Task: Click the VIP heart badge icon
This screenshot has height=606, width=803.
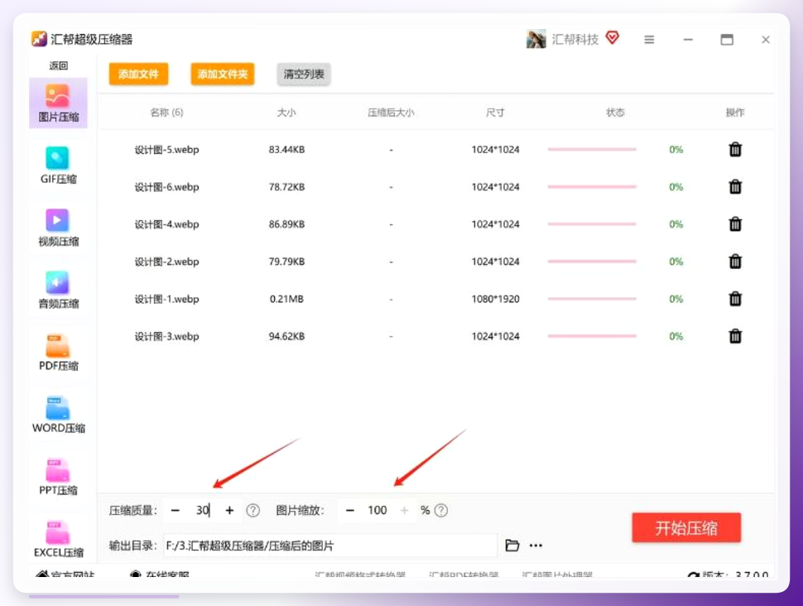Action: 613,37
